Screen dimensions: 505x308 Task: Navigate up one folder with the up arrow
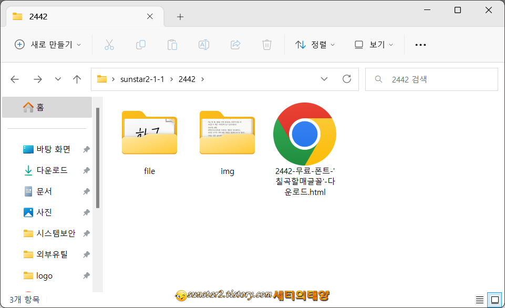pos(76,79)
